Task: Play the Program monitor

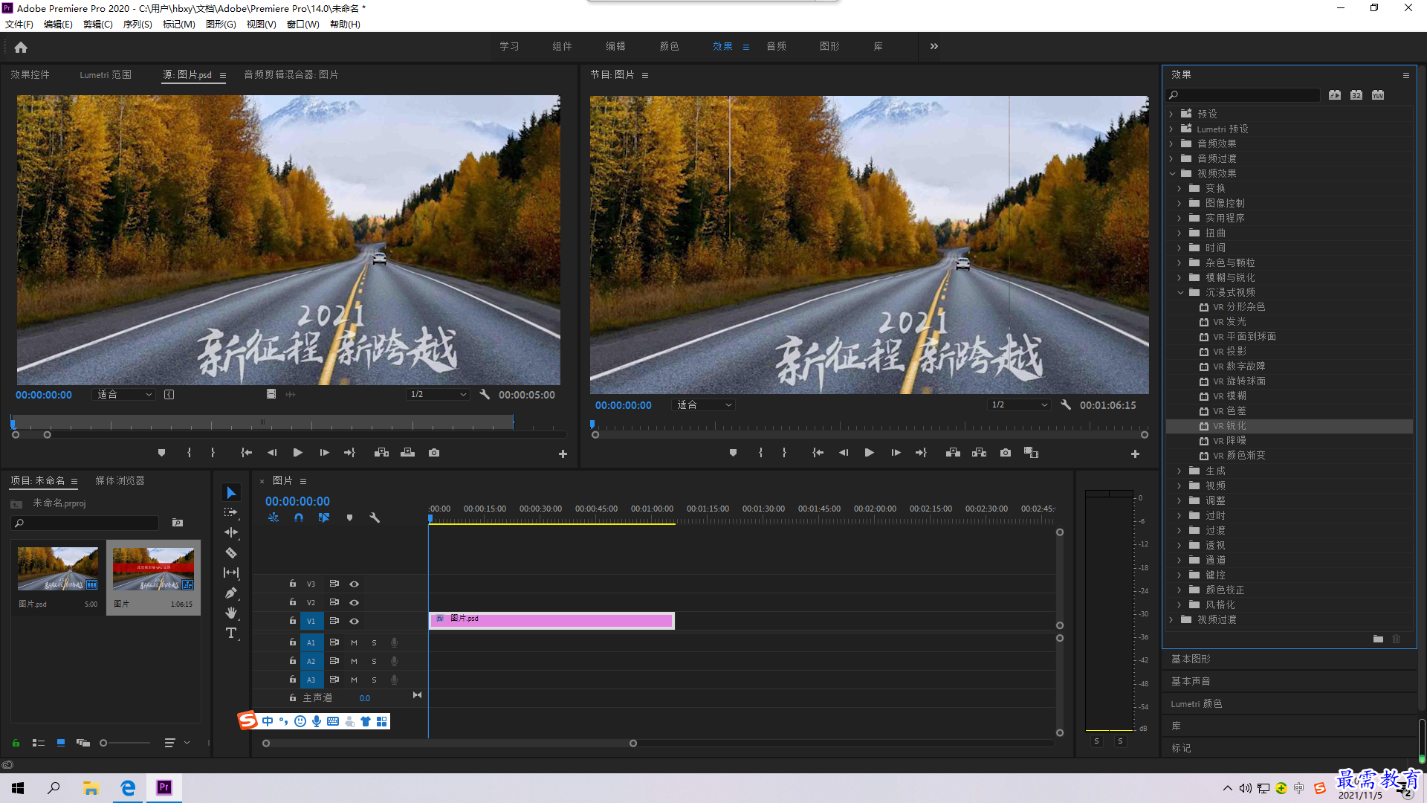Action: [x=869, y=453]
